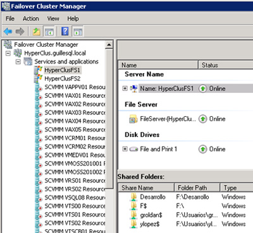253x233 pixels.
Task: Select SCVMM VTS01 Resource in tree
Action: tap(75, 215)
